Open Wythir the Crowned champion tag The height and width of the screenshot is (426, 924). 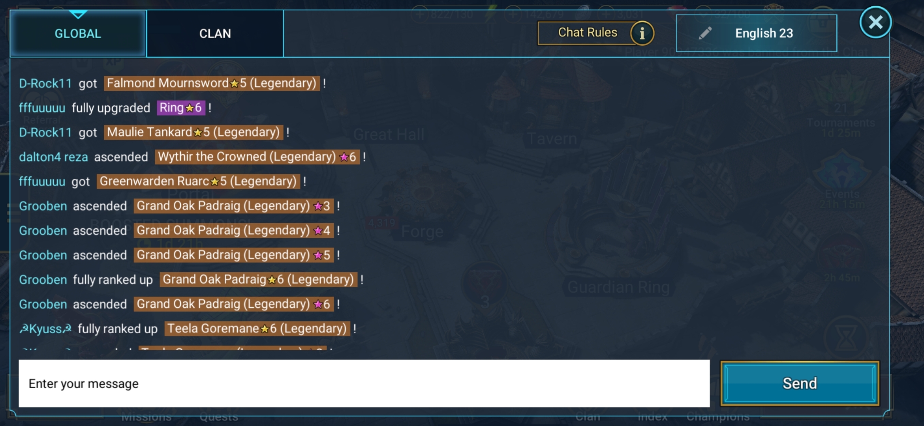257,157
